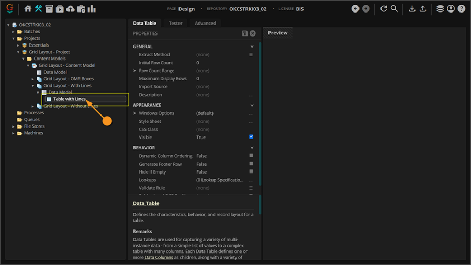Image resolution: width=471 pixels, height=265 pixels.
Task: Switch to the Advanced tab
Action: click(x=205, y=23)
